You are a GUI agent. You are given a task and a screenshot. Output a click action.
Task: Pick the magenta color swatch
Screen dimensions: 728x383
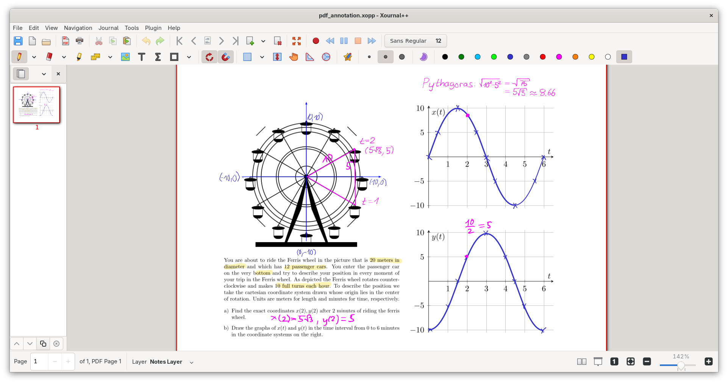tap(559, 57)
